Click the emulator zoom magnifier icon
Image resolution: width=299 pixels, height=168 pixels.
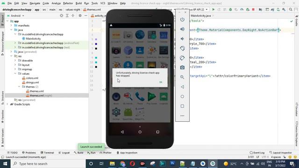182,77
